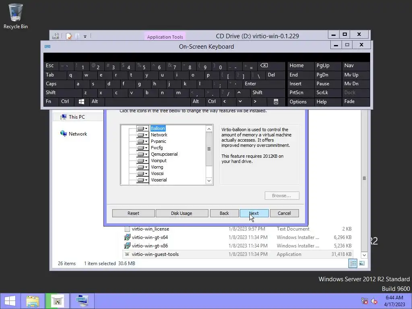Open the Viorng feature install dropdown
412x309 pixels.
tap(142, 167)
